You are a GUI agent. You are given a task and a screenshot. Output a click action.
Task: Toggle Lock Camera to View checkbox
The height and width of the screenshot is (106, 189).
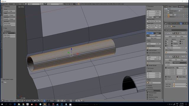[147, 53]
